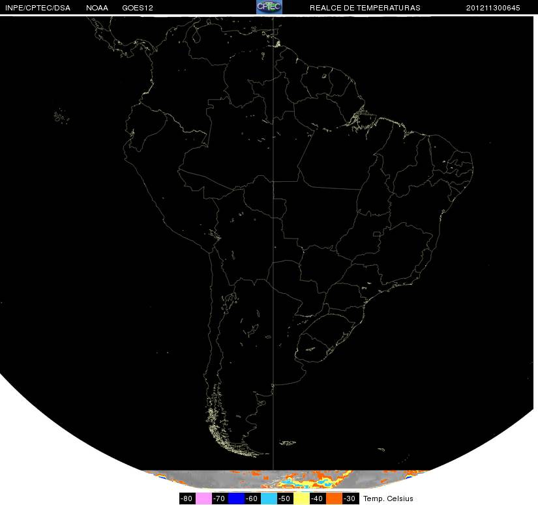Click the pink legend color swatch
Viewport: 538px width, 505px height.
tap(203, 498)
